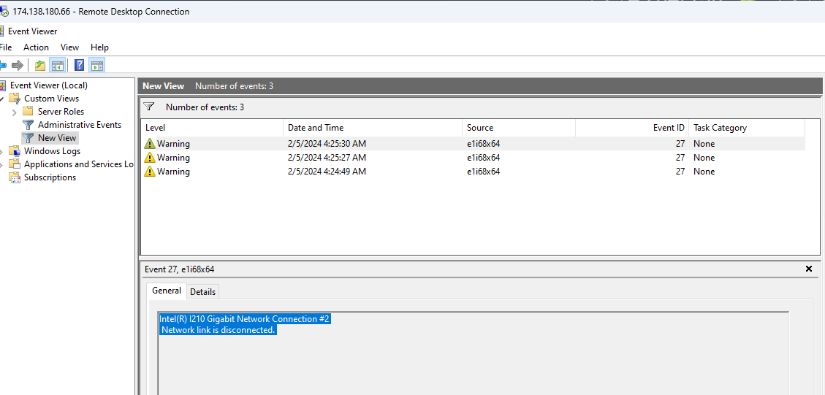The height and width of the screenshot is (395, 825).
Task: Select Subscriptions in the console tree
Action: click(50, 177)
